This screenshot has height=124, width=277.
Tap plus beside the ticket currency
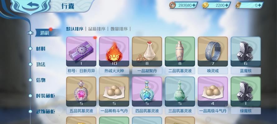pos(260,5)
